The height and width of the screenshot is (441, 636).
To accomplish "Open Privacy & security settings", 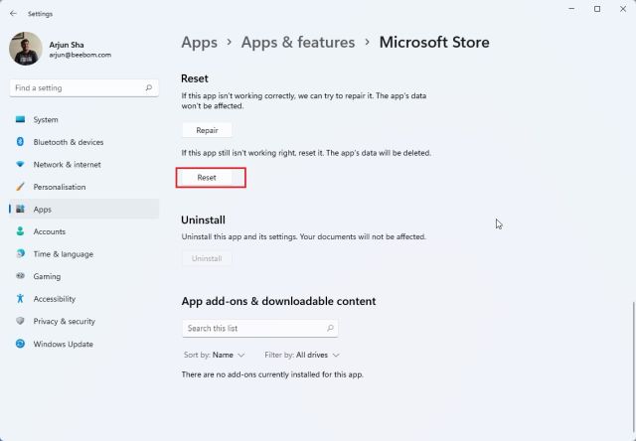I will click(x=83, y=321).
